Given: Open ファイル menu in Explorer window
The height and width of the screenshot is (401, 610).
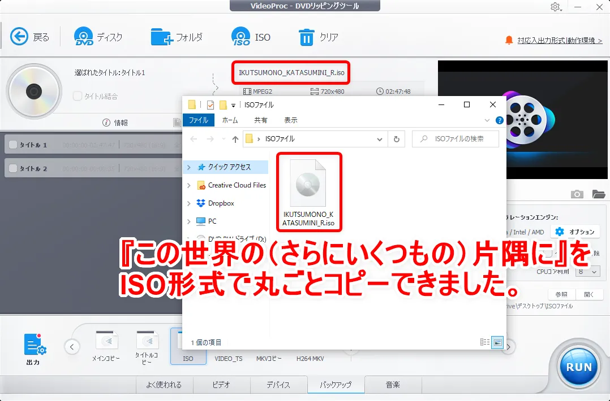Looking at the screenshot, I should (x=199, y=120).
